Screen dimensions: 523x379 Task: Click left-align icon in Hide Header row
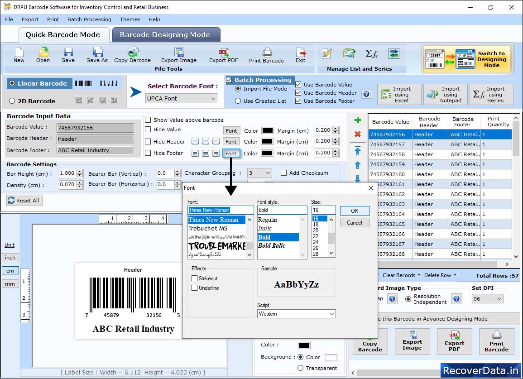pyautogui.click(x=195, y=141)
